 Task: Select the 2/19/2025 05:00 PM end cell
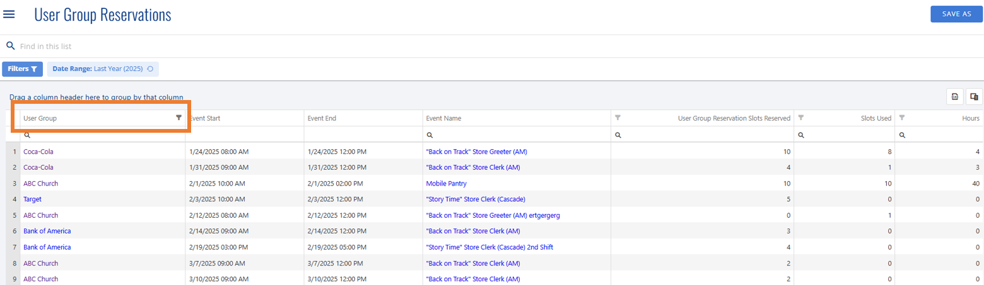[x=363, y=247]
